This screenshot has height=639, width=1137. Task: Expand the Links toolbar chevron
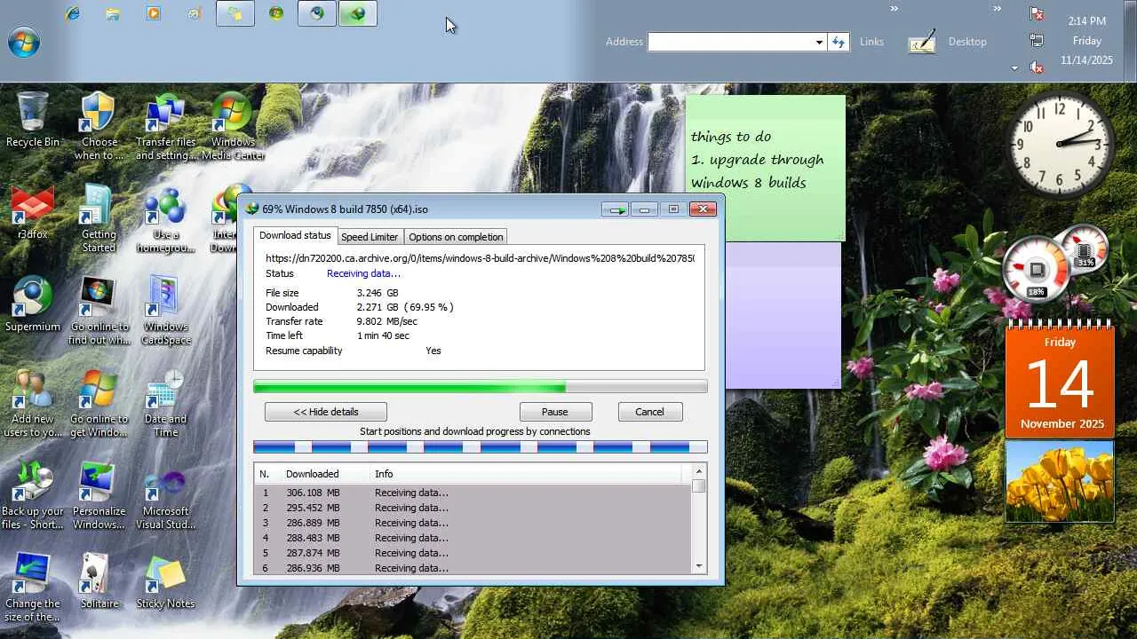click(x=894, y=9)
